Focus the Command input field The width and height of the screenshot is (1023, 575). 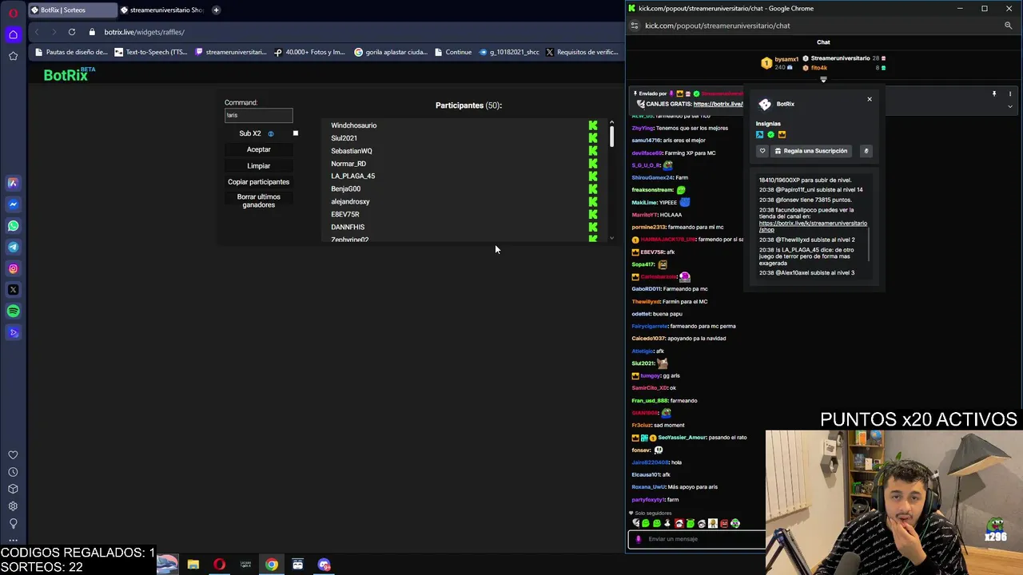[x=258, y=115]
